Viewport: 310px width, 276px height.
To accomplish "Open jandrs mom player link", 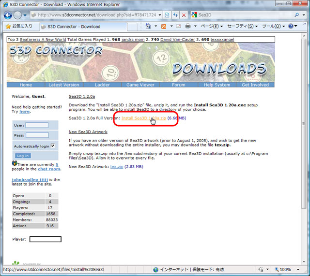I will pos(133,40).
